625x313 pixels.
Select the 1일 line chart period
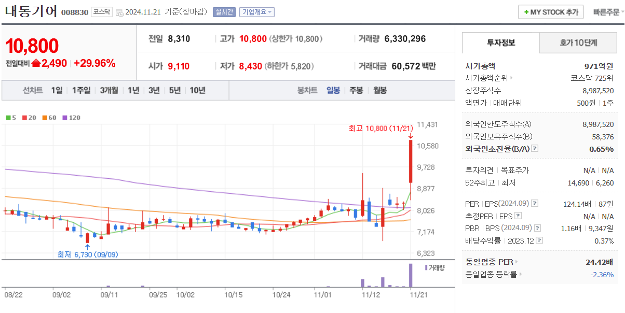[x=57, y=90]
